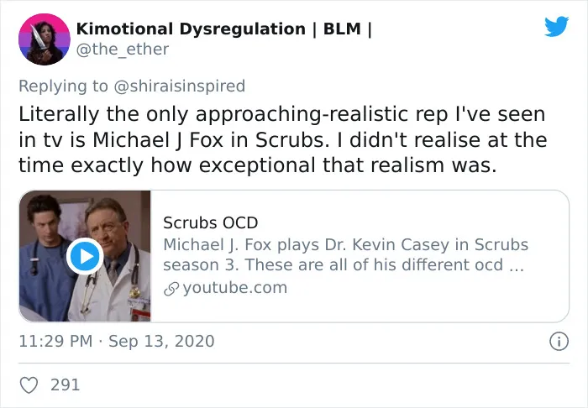This screenshot has height=408, width=588.
Task: Click the link chain icon by youtube.com
Action: pos(171,289)
